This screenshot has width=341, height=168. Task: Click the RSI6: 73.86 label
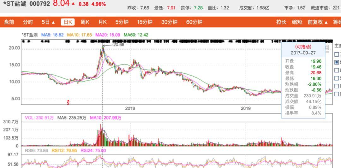(x=36, y=150)
